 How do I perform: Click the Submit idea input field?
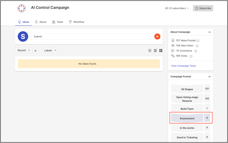point(92,36)
